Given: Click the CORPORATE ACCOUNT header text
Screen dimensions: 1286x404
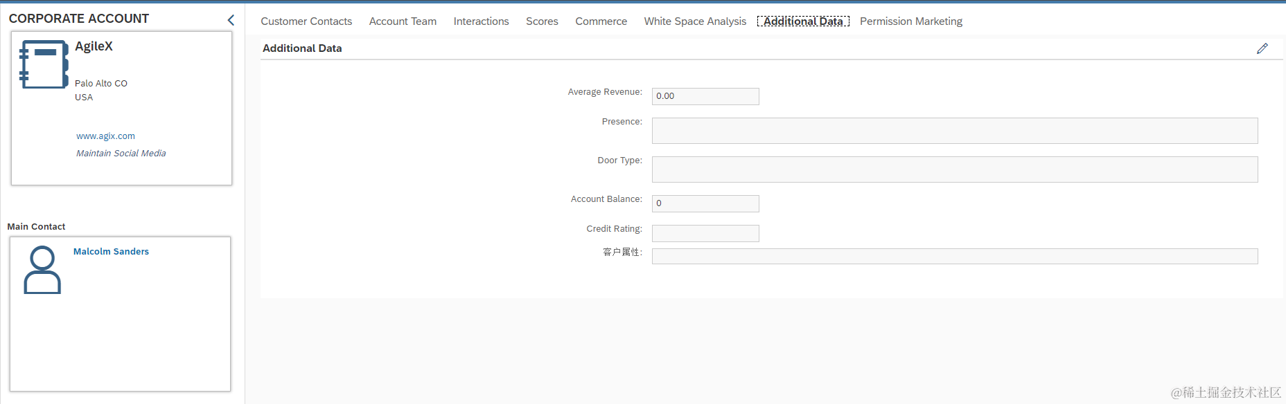Looking at the screenshot, I should (79, 19).
